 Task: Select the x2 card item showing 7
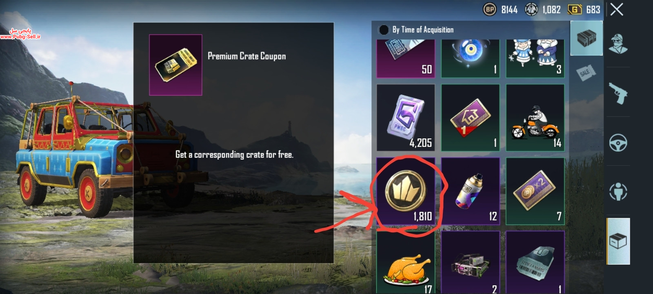pos(535,191)
